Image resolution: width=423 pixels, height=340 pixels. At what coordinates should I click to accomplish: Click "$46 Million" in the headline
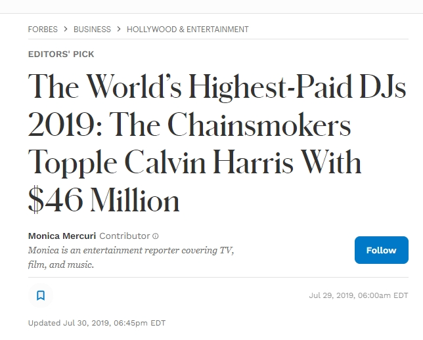104,200
